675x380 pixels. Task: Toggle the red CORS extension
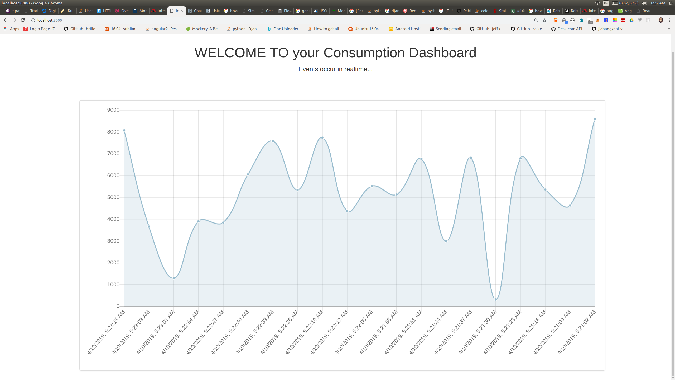tap(623, 20)
